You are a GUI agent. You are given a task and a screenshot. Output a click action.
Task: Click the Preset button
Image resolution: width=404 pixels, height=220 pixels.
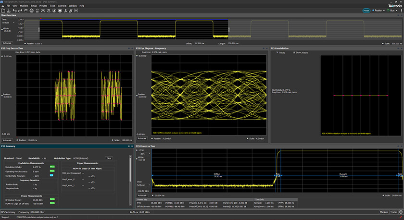coord(365,10)
